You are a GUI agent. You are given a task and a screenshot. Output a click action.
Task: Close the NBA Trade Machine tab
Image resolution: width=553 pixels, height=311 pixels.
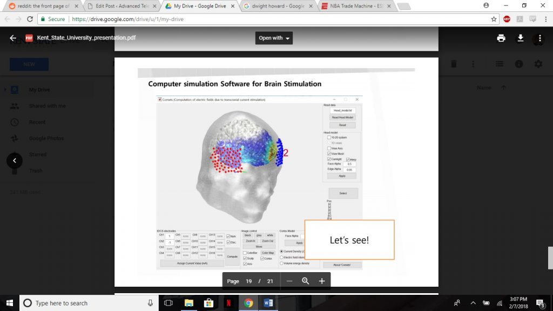[389, 6]
